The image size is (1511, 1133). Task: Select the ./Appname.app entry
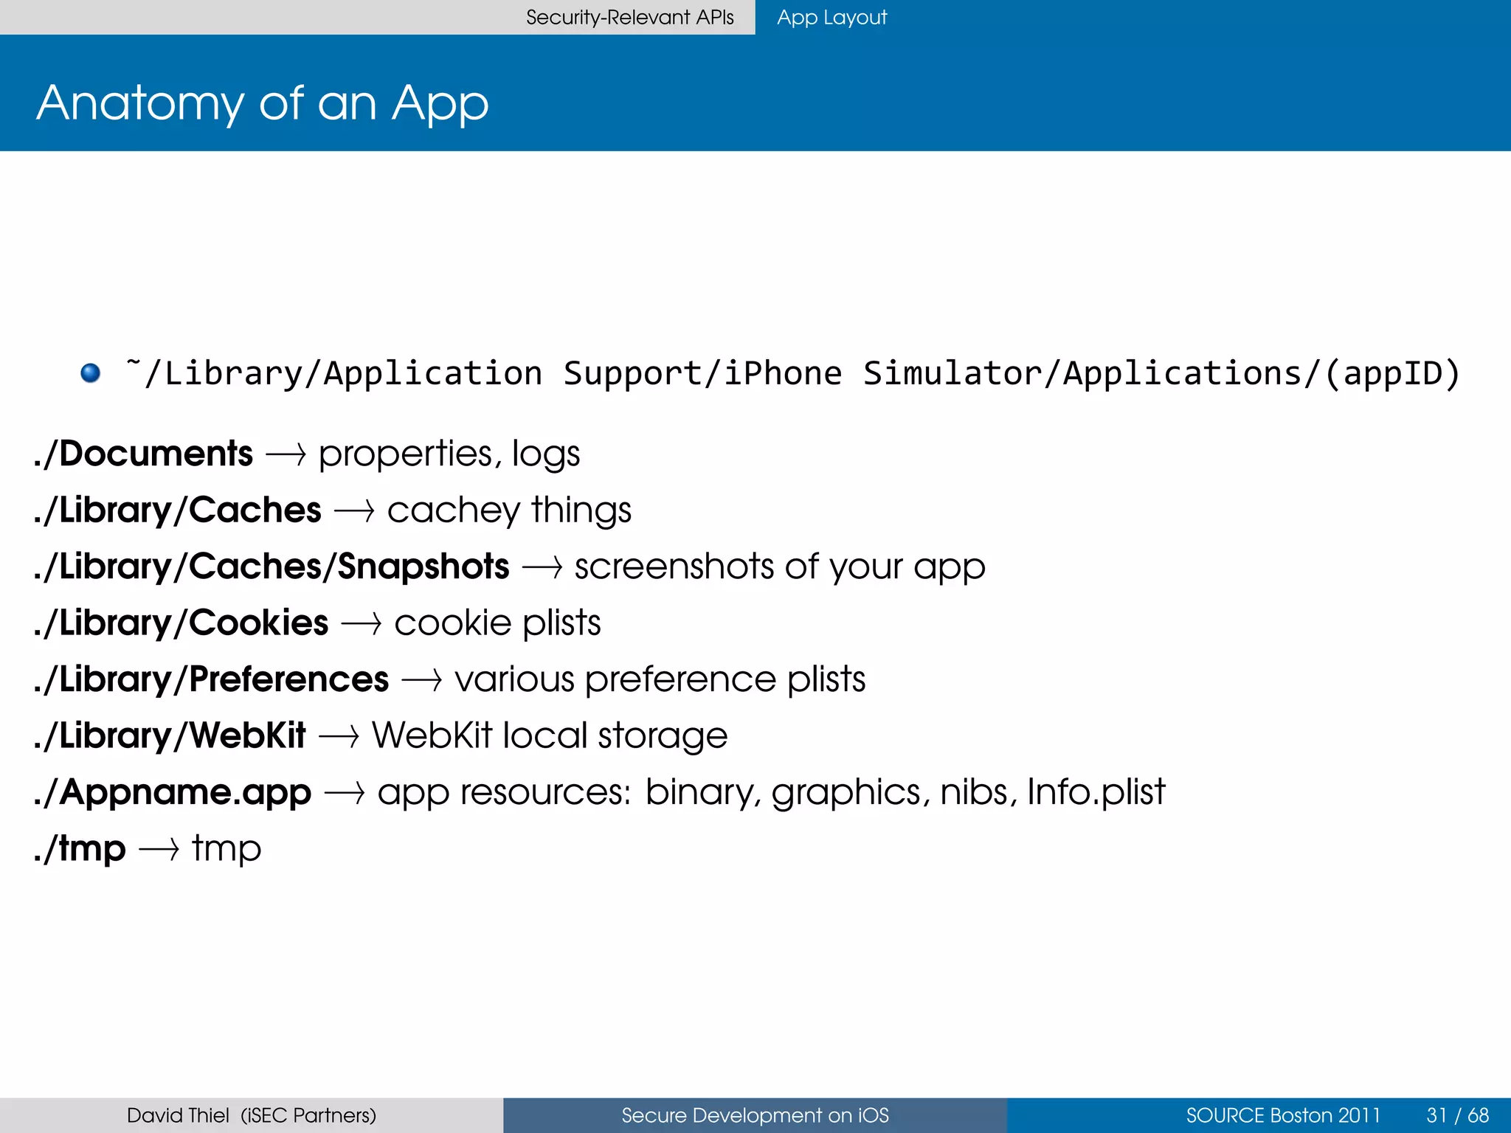click(x=173, y=792)
